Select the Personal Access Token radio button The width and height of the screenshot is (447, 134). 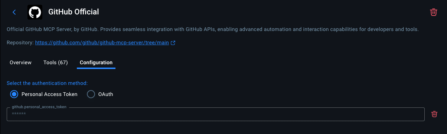(x=14, y=94)
